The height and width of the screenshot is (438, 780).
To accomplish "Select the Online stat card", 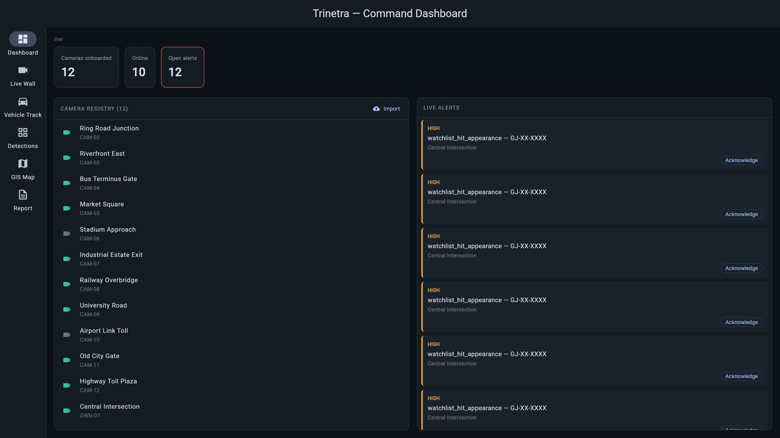I will pyautogui.click(x=140, y=67).
